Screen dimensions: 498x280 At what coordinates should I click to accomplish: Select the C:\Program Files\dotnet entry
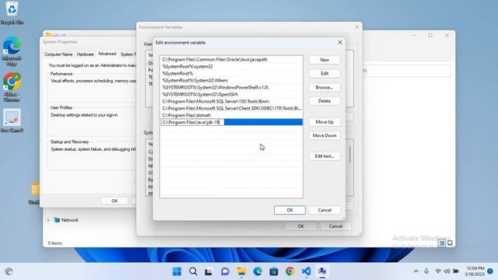tap(231, 115)
